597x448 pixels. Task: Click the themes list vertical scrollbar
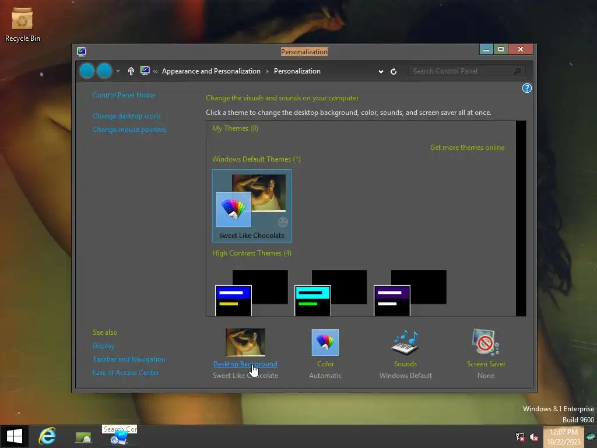coord(521,218)
